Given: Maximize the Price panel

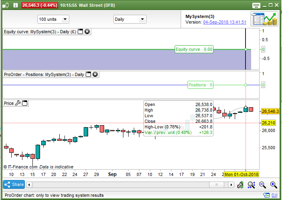Looking at the screenshot, I should coord(25,103).
